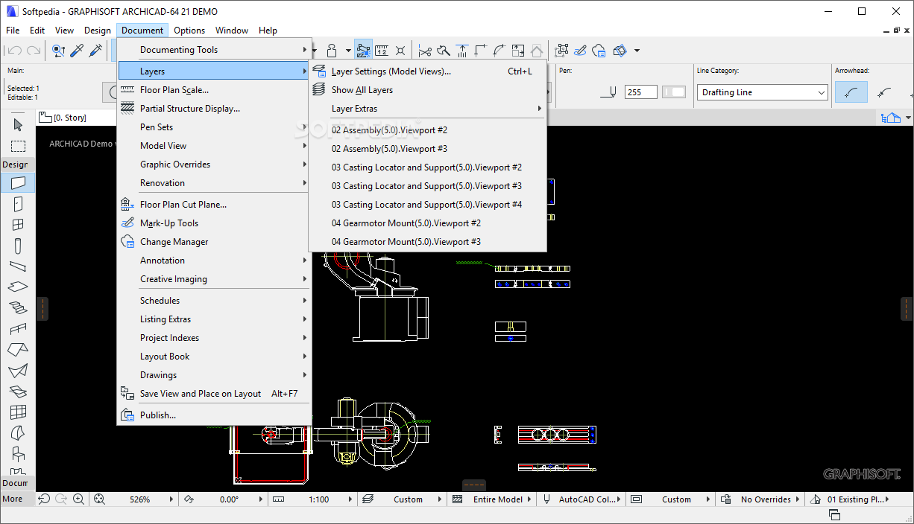Select the curved arrowhead option
Image resolution: width=914 pixels, height=524 pixels.
[851, 92]
